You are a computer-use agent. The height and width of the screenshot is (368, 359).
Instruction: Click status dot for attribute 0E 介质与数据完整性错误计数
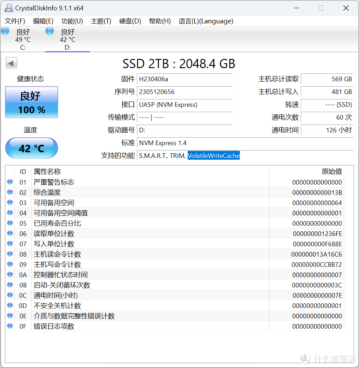pos(10,316)
